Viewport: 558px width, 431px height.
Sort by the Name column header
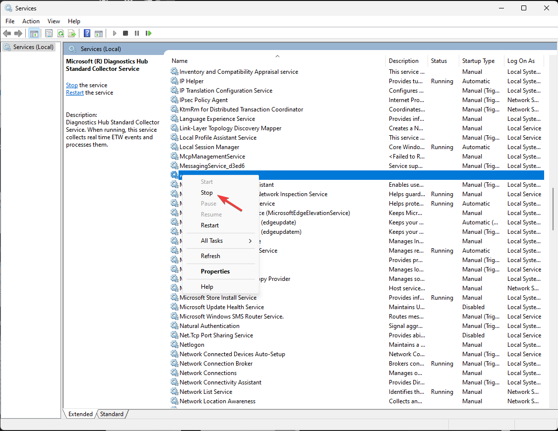(277, 61)
